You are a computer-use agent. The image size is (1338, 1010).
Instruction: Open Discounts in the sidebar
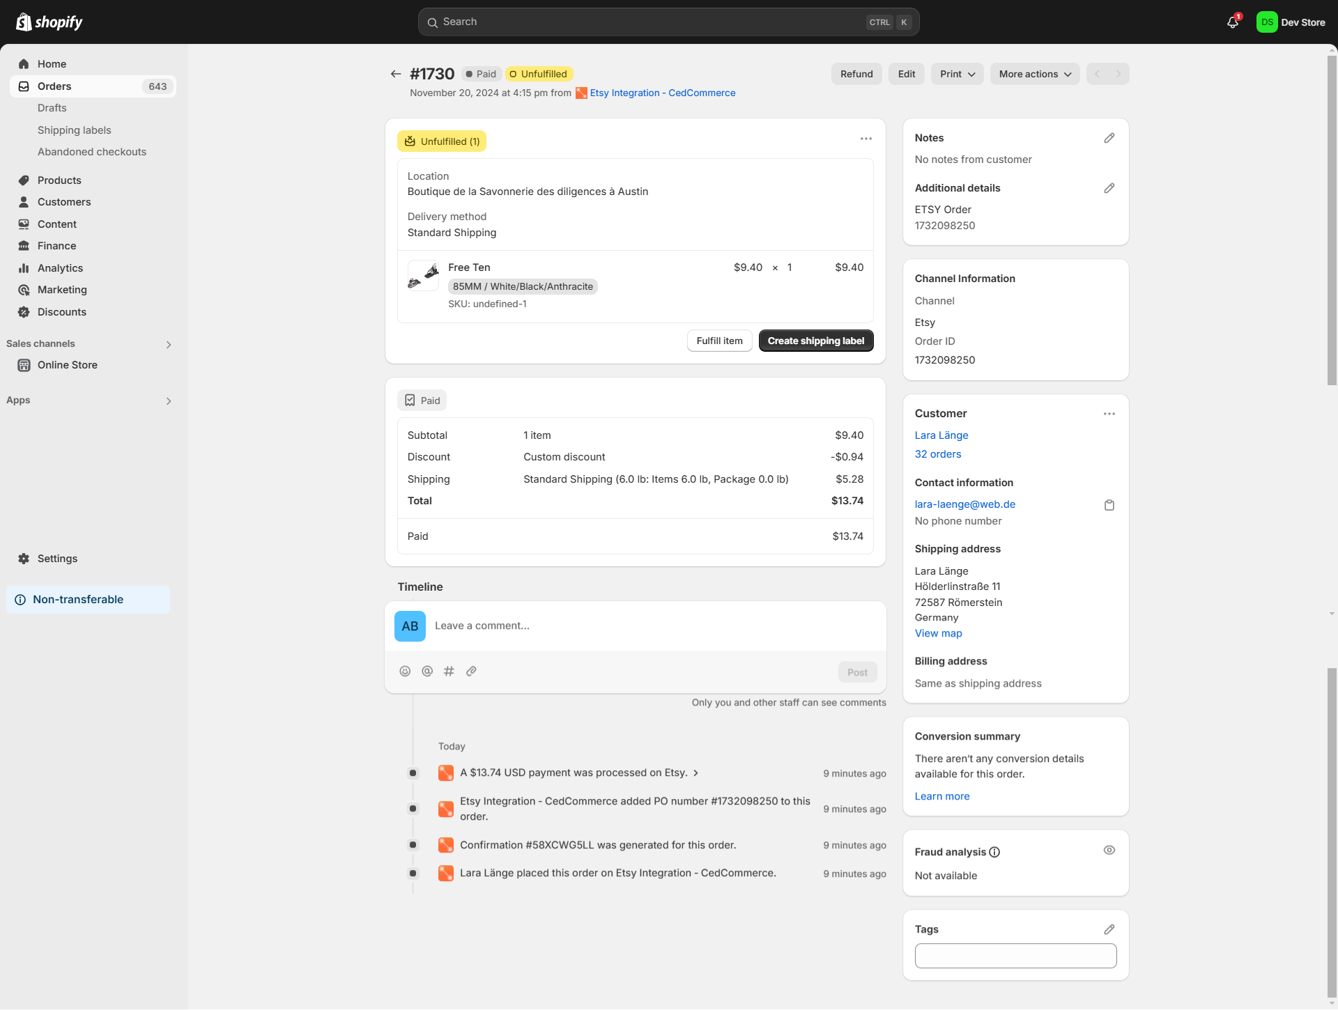(93, 312)
